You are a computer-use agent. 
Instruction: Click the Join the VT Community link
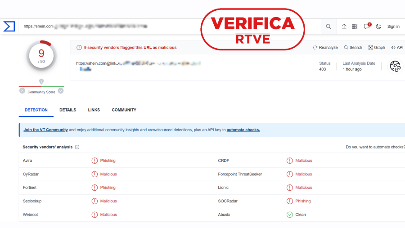click(45, 130)
